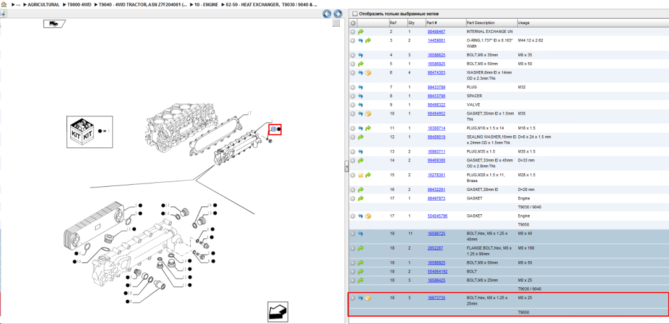This screenshot has width=669, height=324.
Task: Add SEALING WASHER row circle button
Action: pyautogui.click(x=353, y=137)
